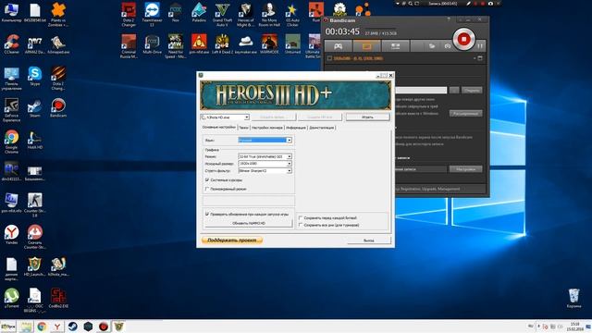Open Bandicam desktop shortcut
The width and height of the screenshot is (592, 333).
pyautogui.click(x=58, y=108)
